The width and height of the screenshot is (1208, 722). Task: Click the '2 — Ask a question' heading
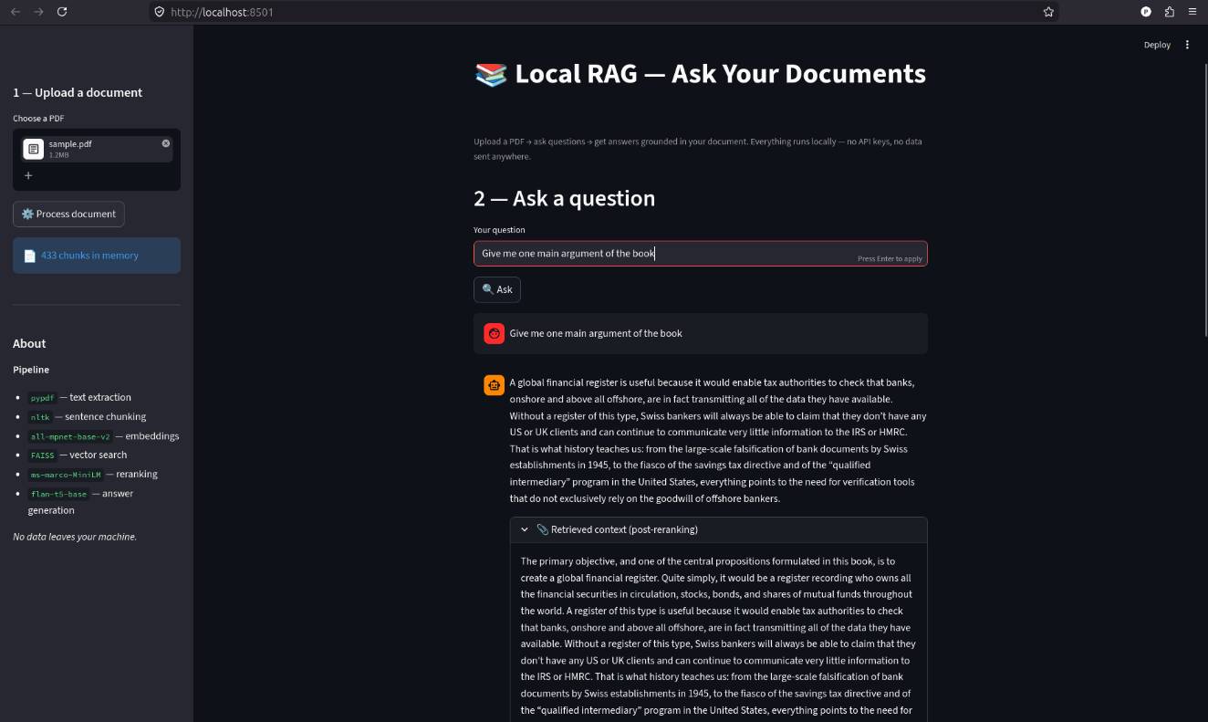click(x=564, y=198)
